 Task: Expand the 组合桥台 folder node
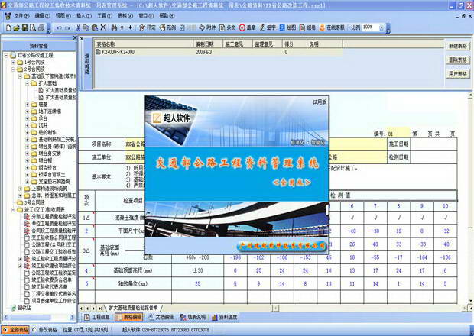pos(28,167)
